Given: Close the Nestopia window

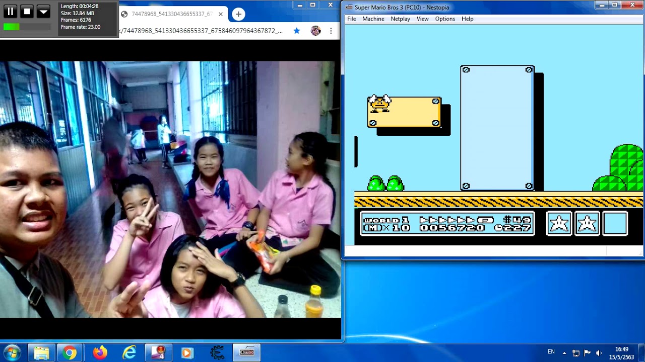Looking at the screenshot, I should pyautogui.click(x=633, y=5).
